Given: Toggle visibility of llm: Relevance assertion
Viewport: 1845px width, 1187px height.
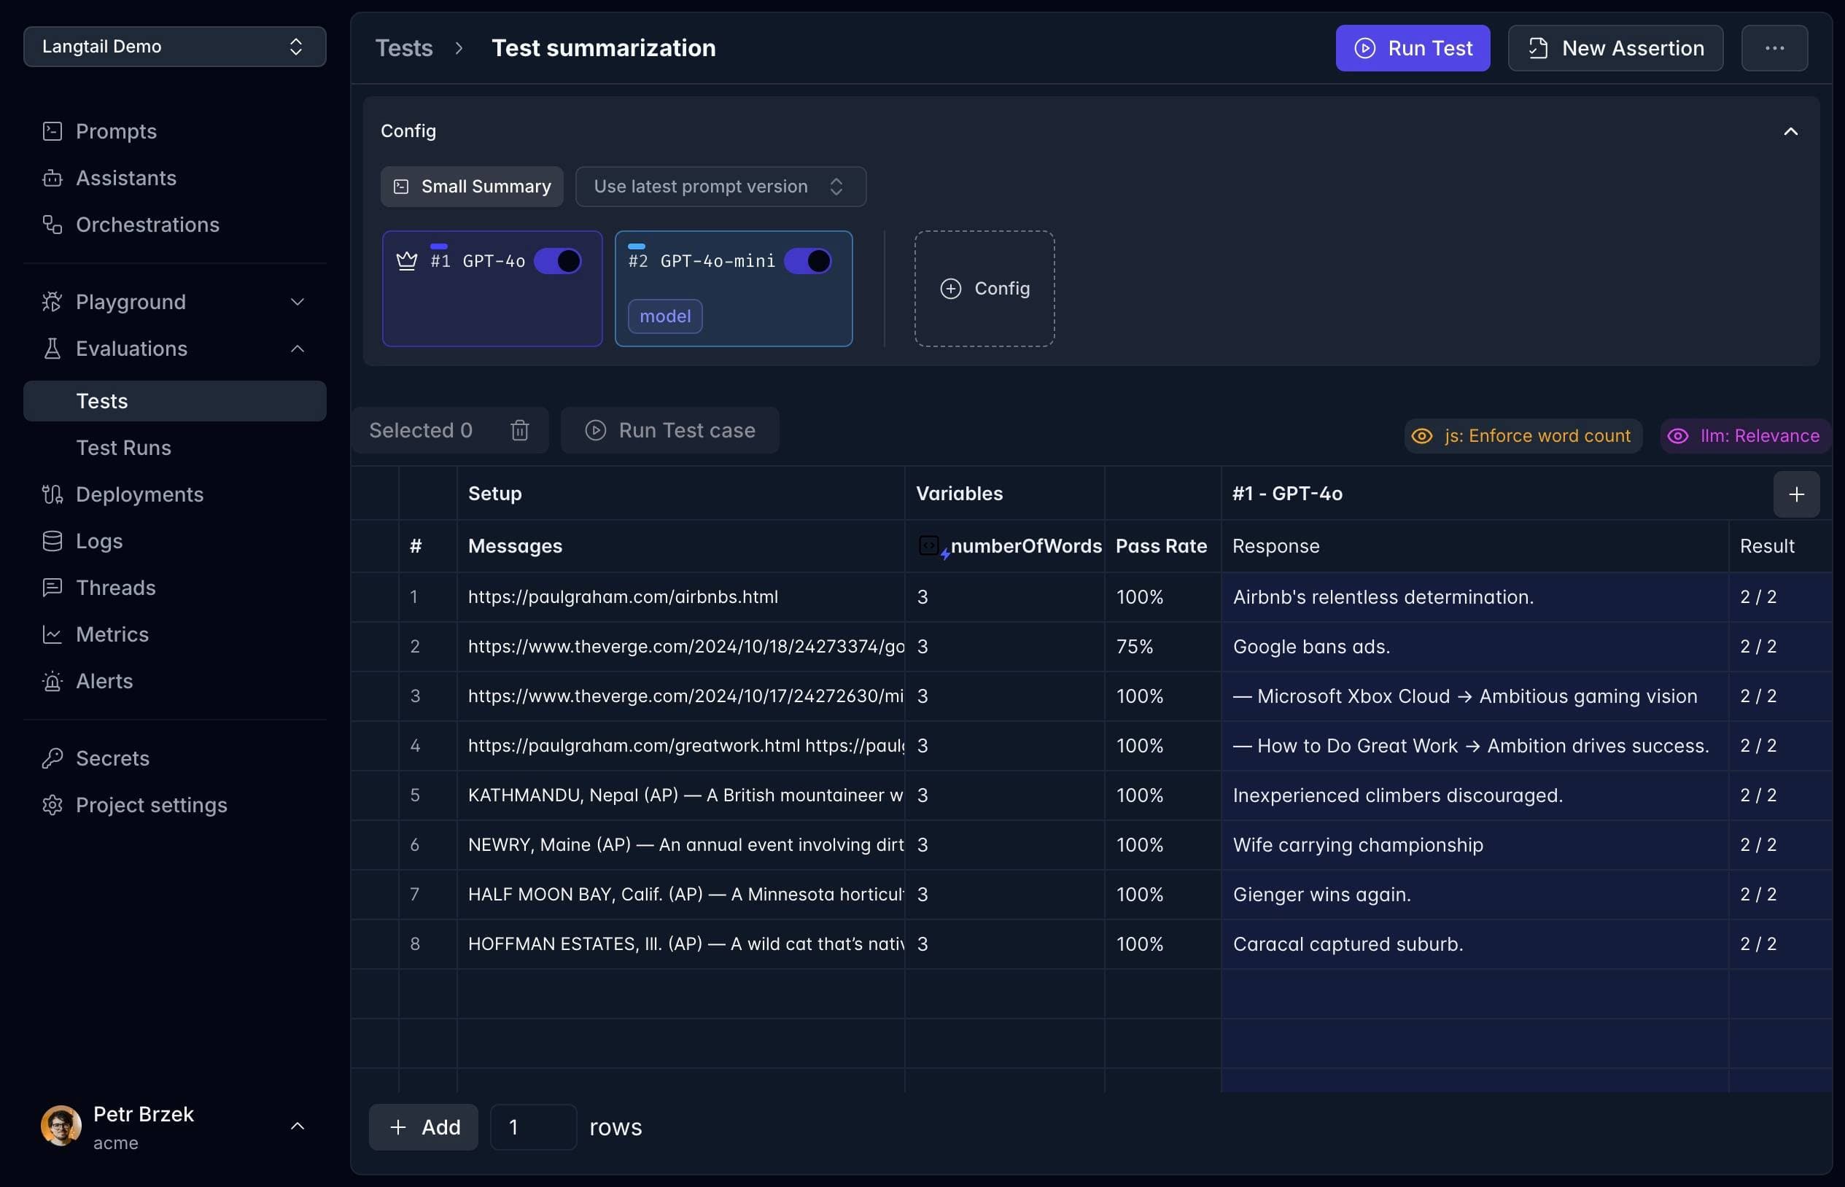Looking at the screenshot, I should tap(1677, 436).
